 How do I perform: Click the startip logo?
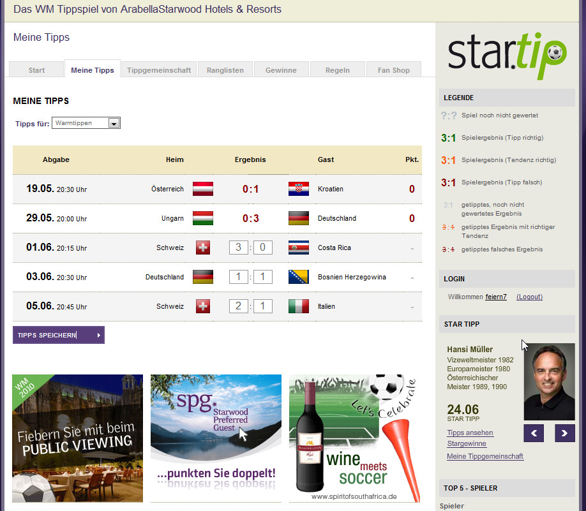(x=507, y=56)
